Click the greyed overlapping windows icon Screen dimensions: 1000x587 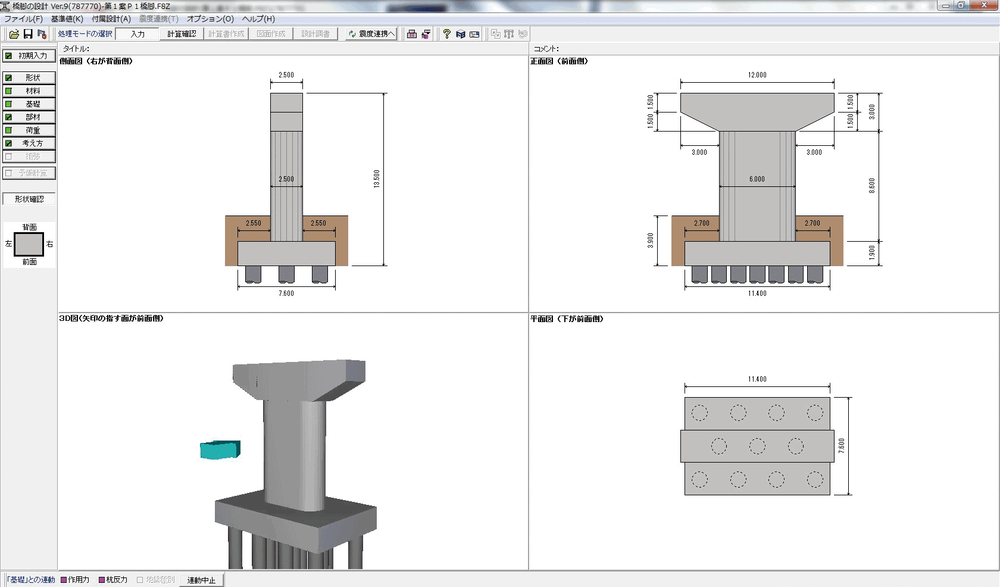point(495,34)
